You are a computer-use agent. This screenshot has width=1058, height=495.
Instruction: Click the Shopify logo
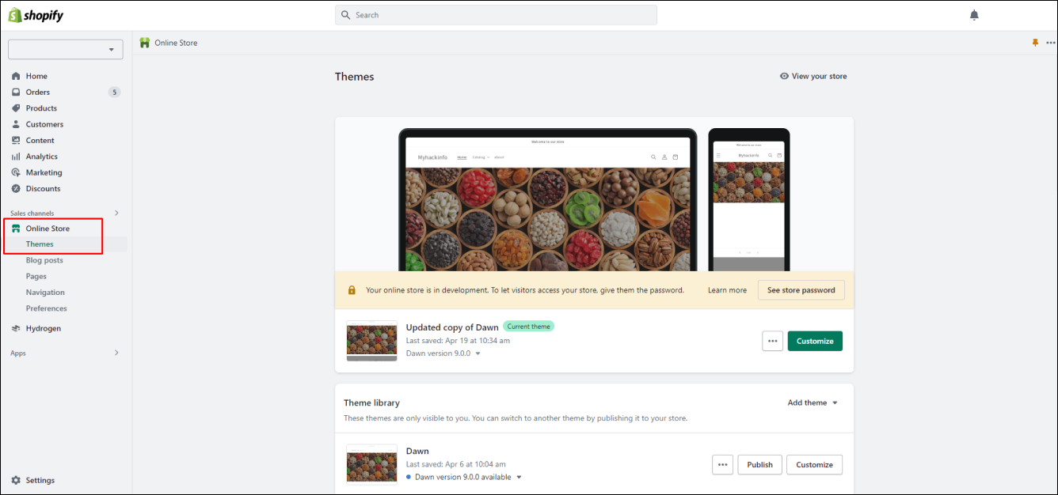(36, 15)
